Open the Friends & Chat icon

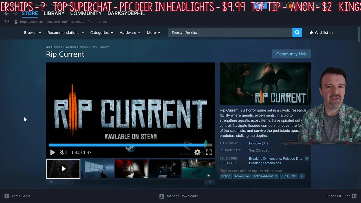354,196
